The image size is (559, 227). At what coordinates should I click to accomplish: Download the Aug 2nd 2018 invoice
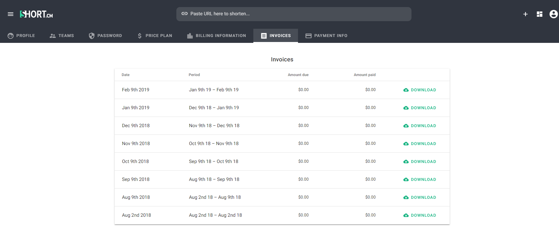pos(420,215)
